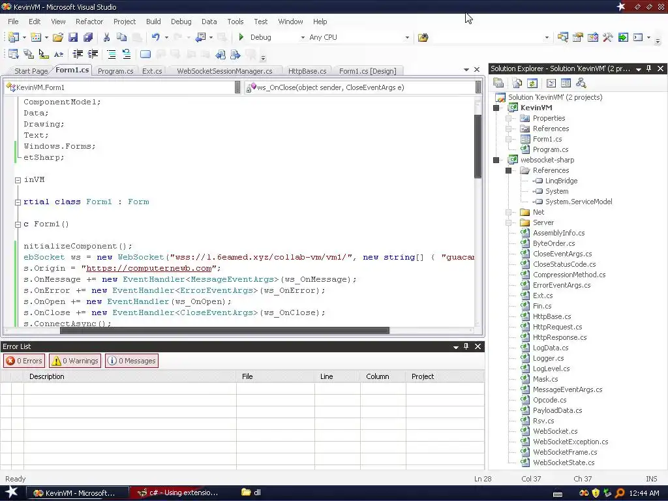This screenshot has width=668, height=501.
Task: Collapse the KevinVM project node
Action: (496, 108)
